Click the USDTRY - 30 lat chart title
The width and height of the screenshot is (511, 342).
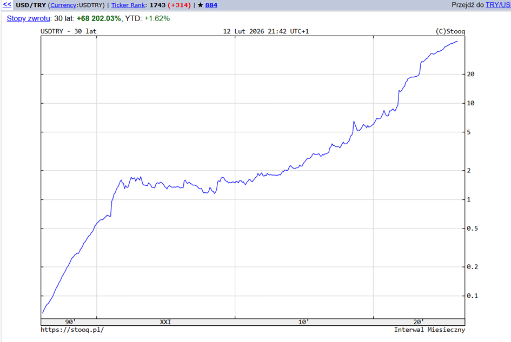pos(69,31)
